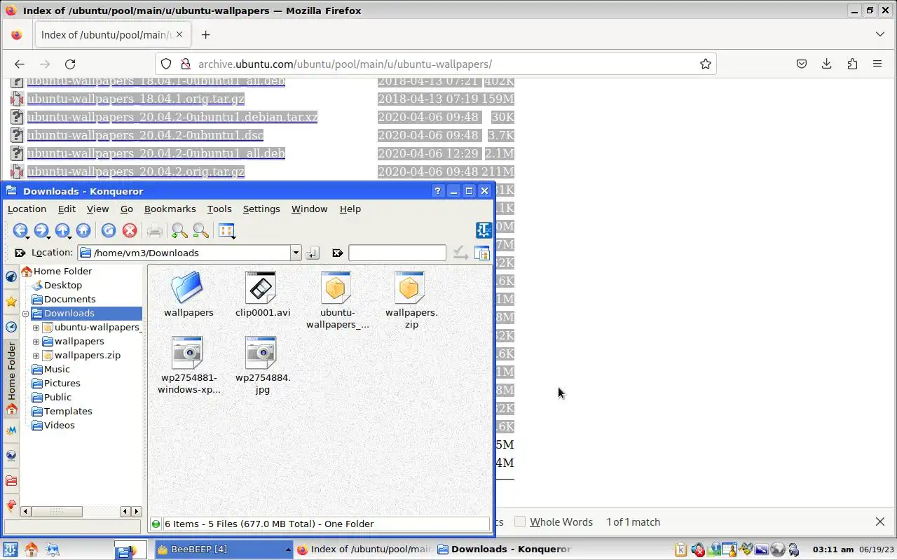Viewport: 897px width, 560px height.
Task: Toggle the Whole Words checkbox in find bar
Action: 520,521
